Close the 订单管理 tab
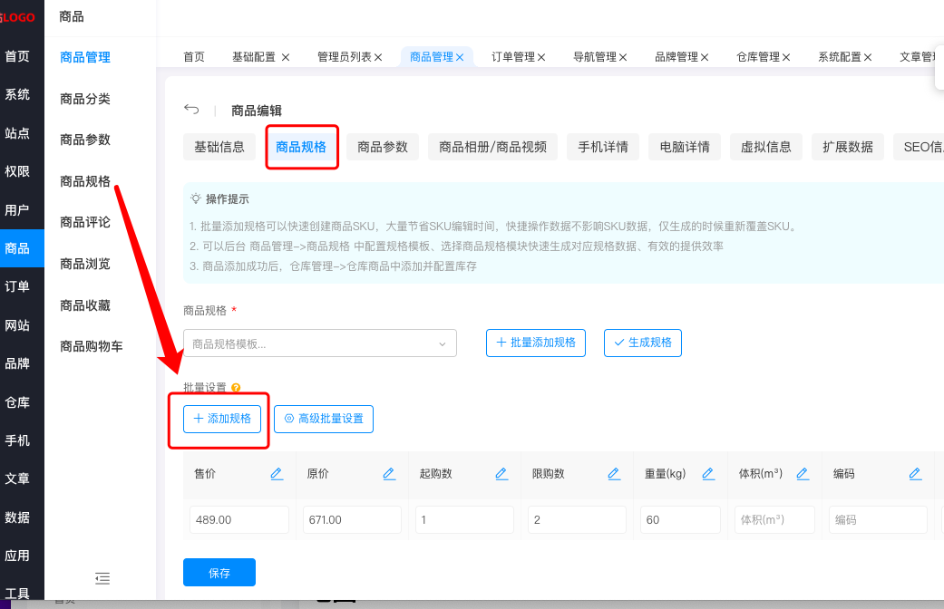 click(541, 57)
